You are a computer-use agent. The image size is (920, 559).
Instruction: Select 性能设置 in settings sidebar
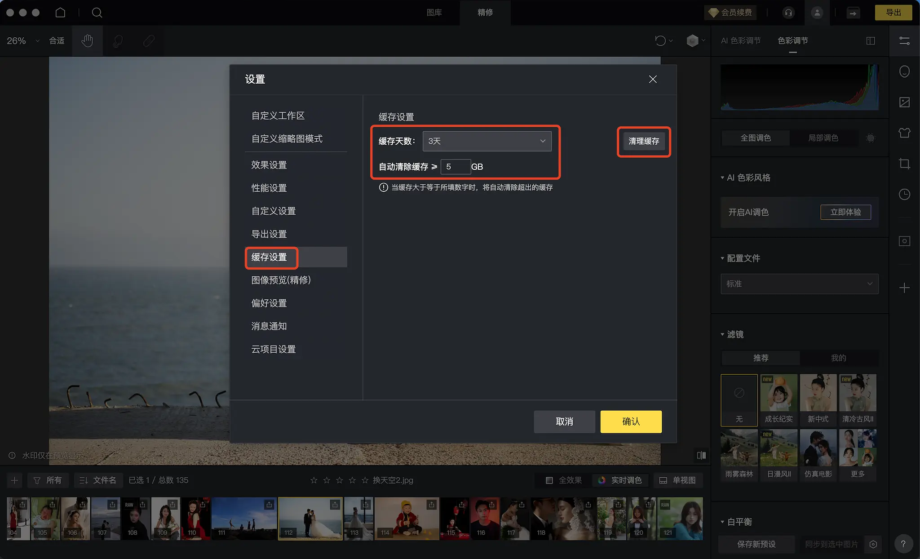(269, 188)
